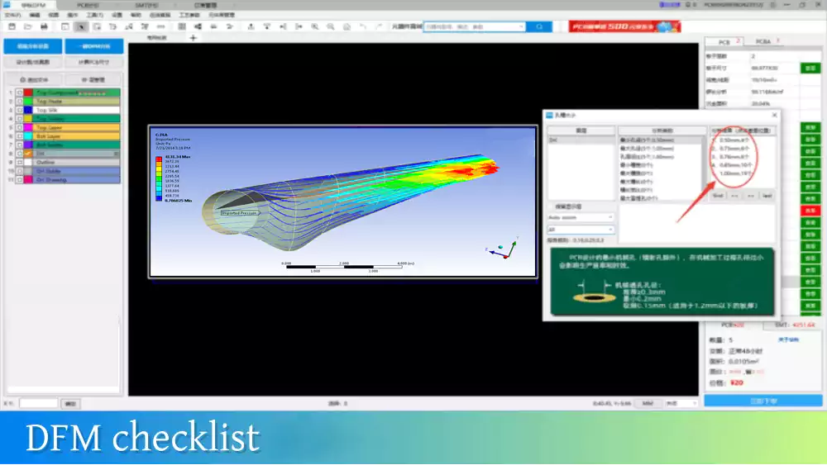Click the red promotional banner in toolbar
Screen dimensions: 827x465
624,26
